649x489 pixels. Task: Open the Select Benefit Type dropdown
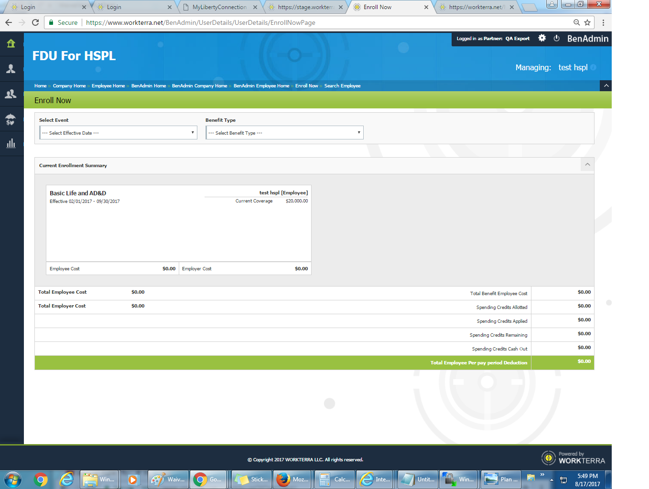tap(284, 133)
